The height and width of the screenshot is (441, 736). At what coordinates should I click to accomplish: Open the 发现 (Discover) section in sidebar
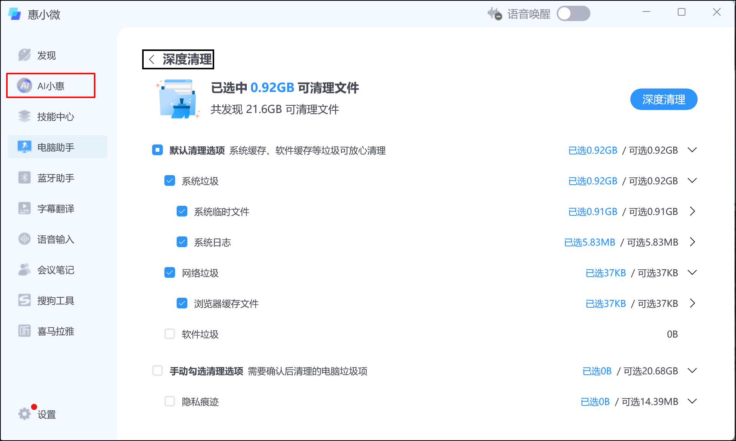[46, 55]
